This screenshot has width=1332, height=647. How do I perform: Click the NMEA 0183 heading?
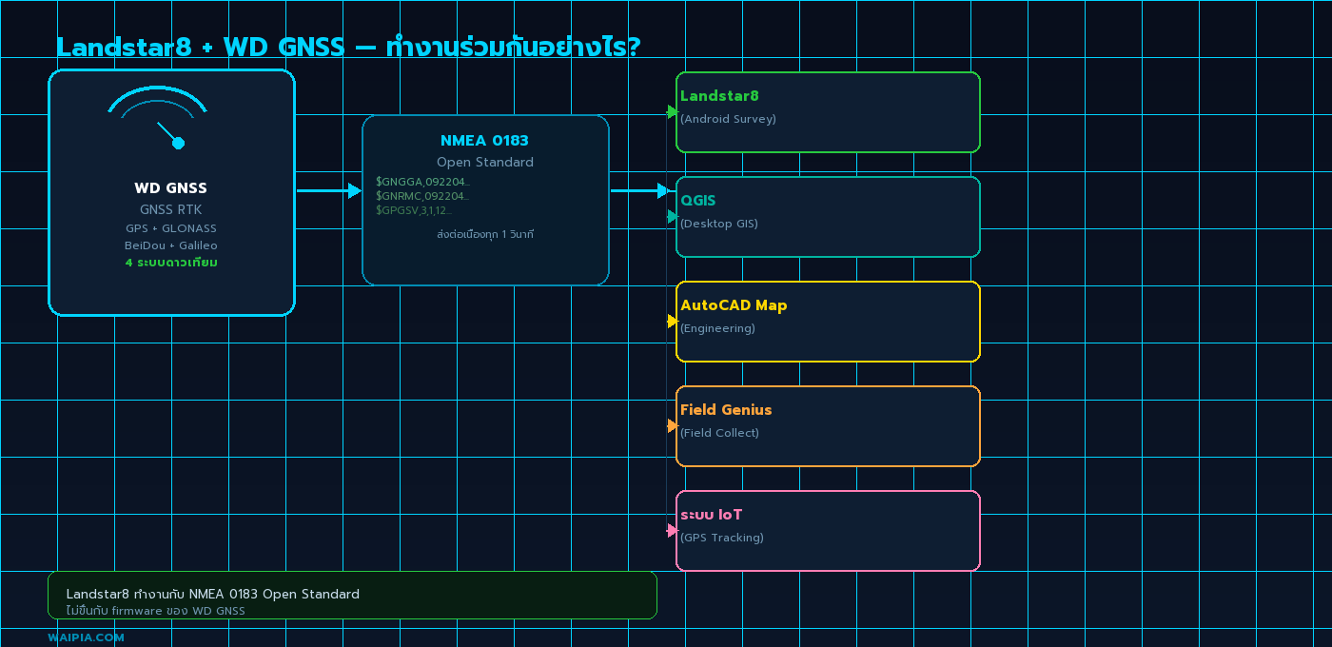(x=484, y=141)
